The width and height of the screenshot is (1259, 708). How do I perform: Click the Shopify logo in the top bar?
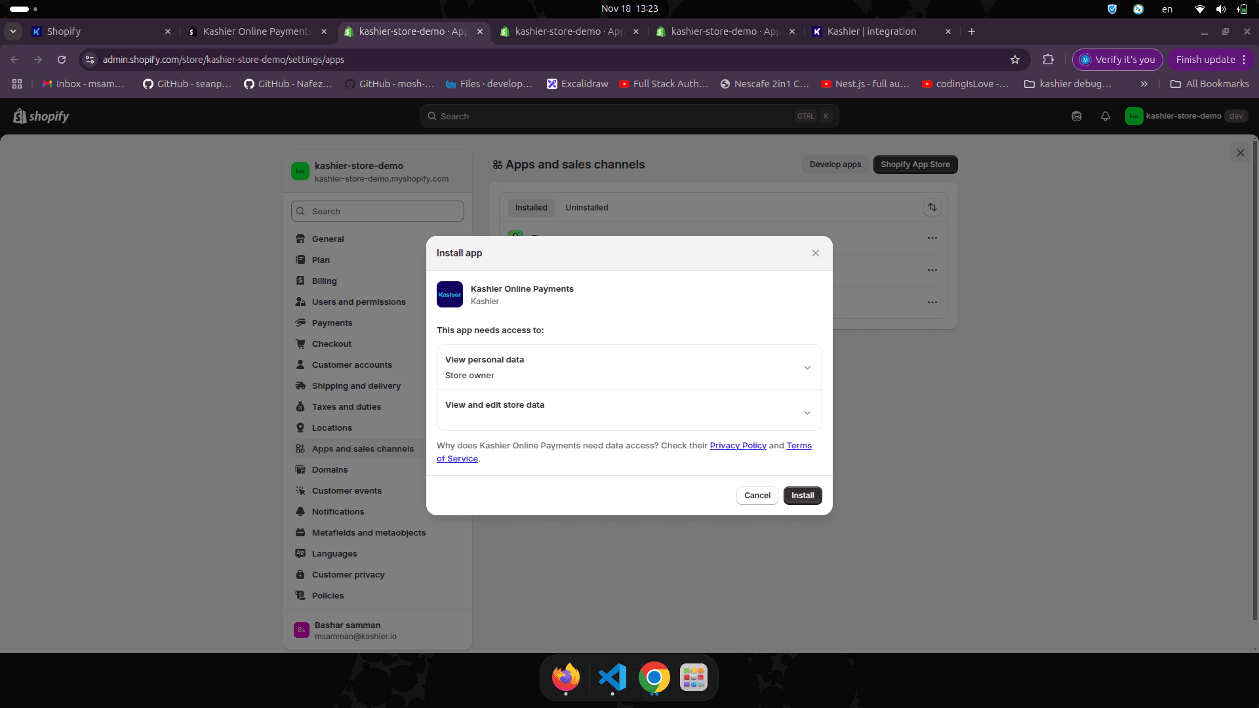41,116
